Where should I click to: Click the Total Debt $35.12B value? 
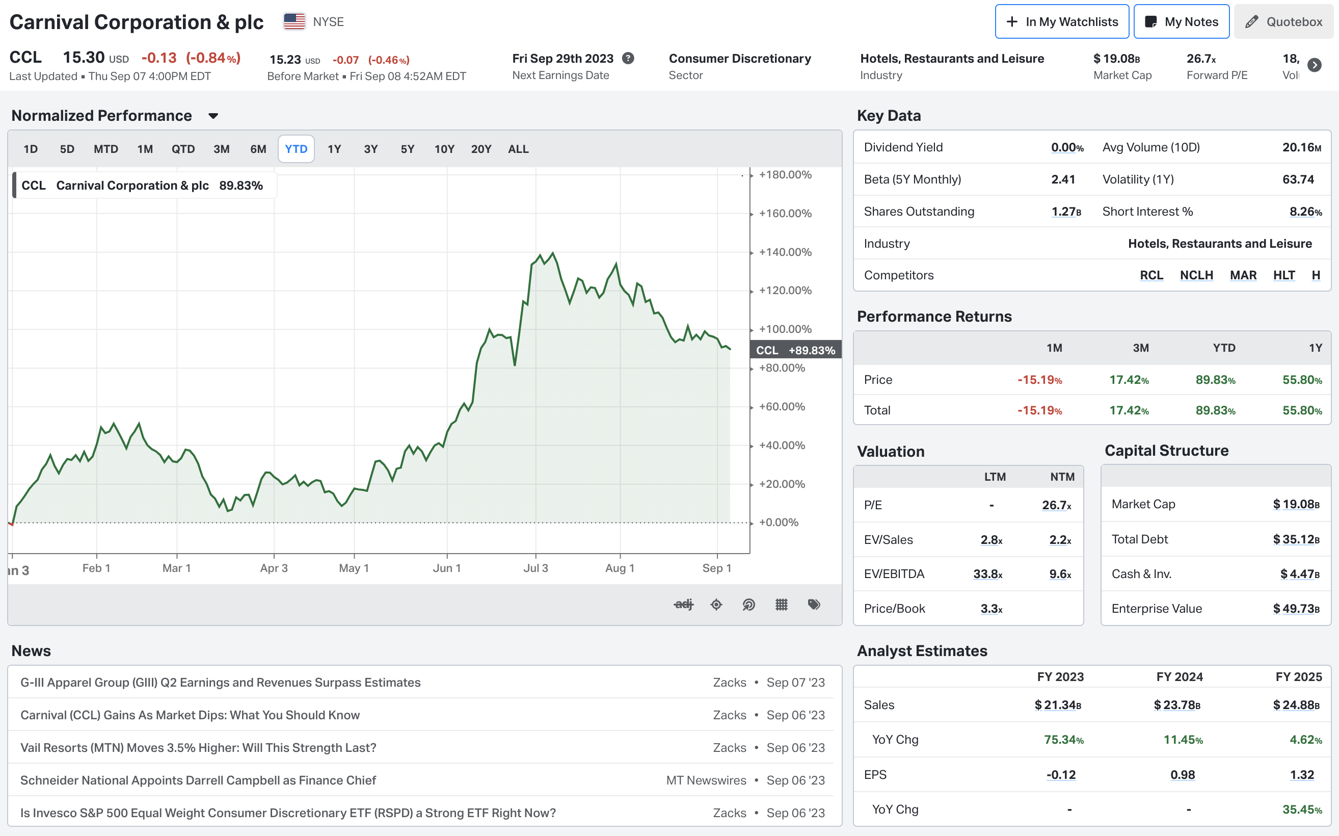click(x=1296, y=539)
